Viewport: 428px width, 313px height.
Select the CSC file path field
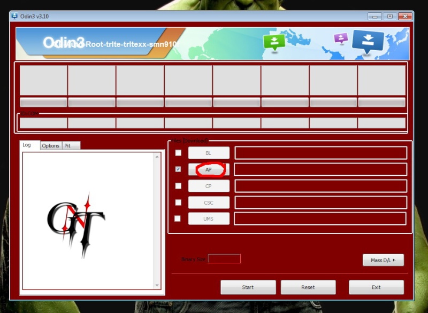[x=320, y=202]
